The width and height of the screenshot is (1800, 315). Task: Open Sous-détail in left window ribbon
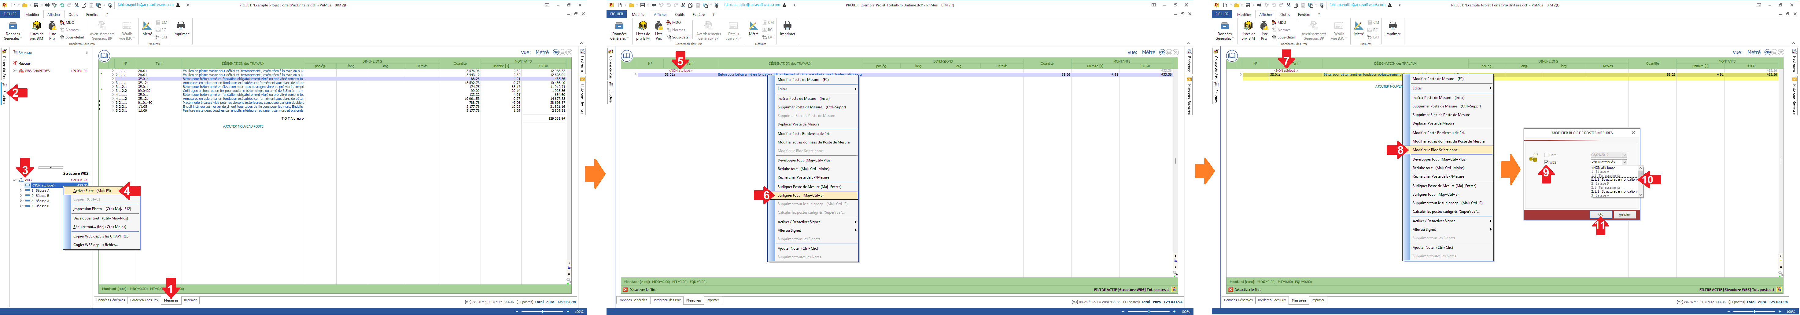tap(72, 37)
